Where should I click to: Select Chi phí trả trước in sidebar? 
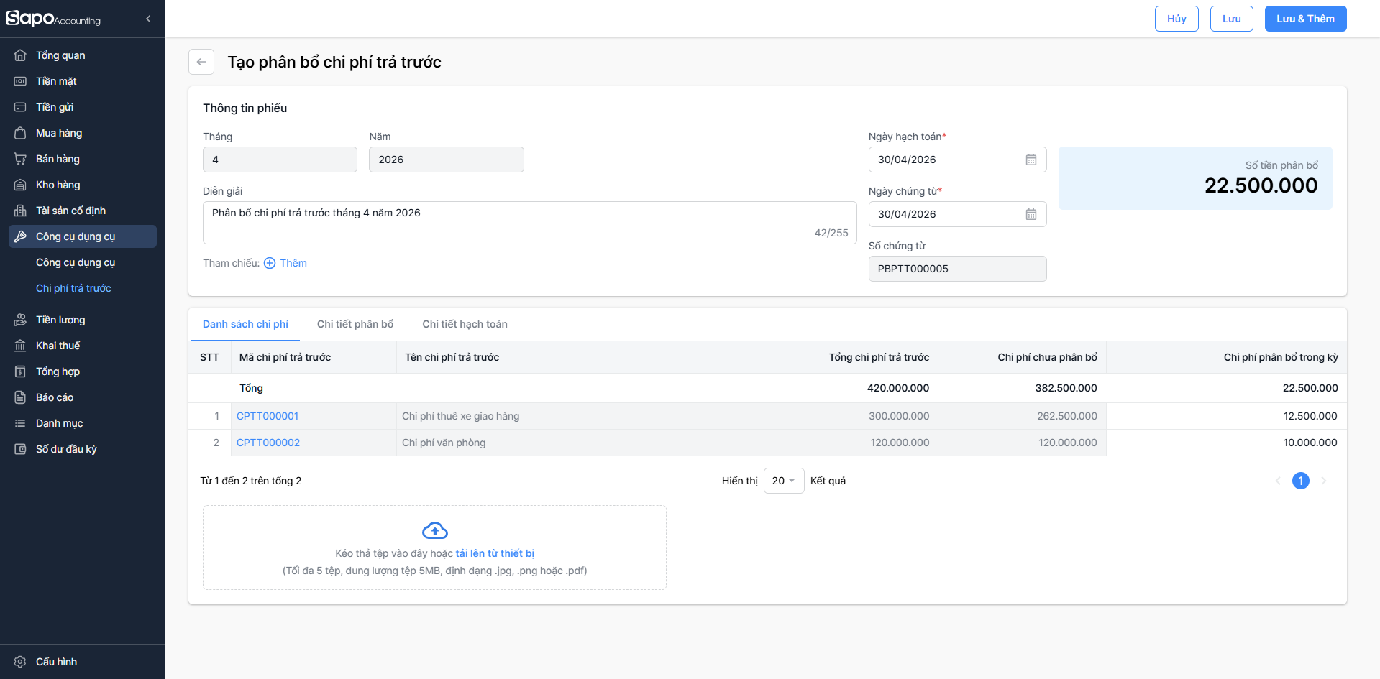point(73,288)
